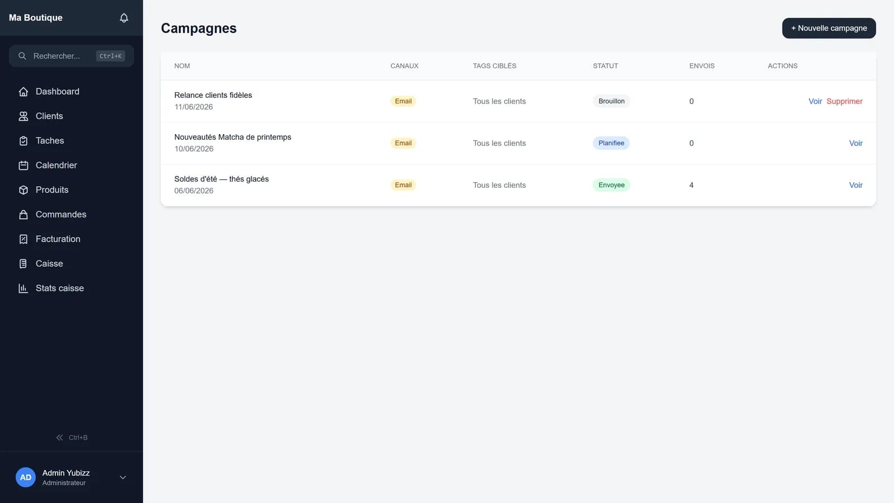The width and height of the screenshot is (894, 503).
Task: Open Facturation in the sidebar
Action: point(72,239)
